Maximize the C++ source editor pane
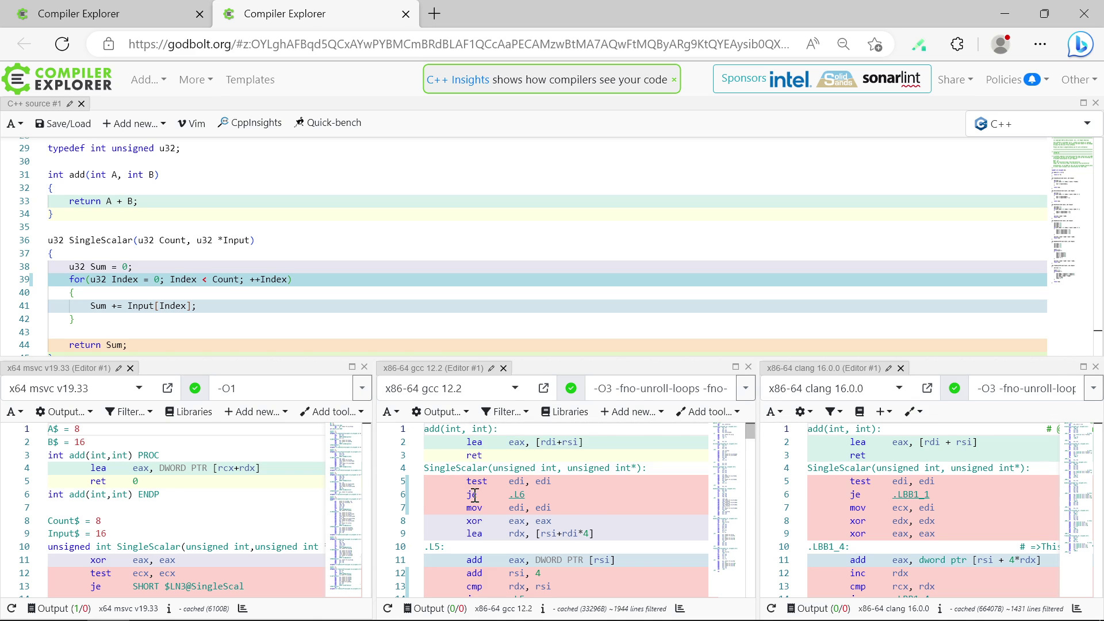 tap(1083, 103)
